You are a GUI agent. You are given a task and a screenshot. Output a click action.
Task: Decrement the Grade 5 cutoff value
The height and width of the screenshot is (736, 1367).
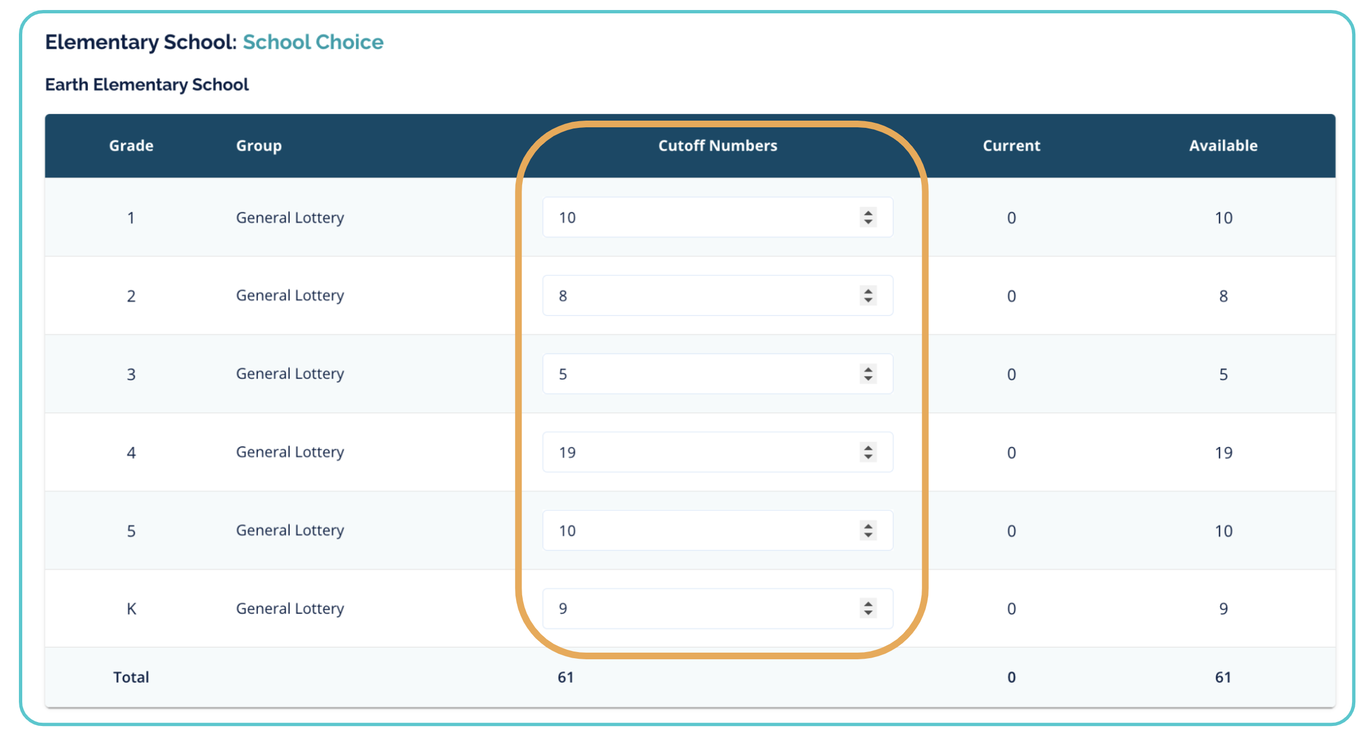(868, 536)
